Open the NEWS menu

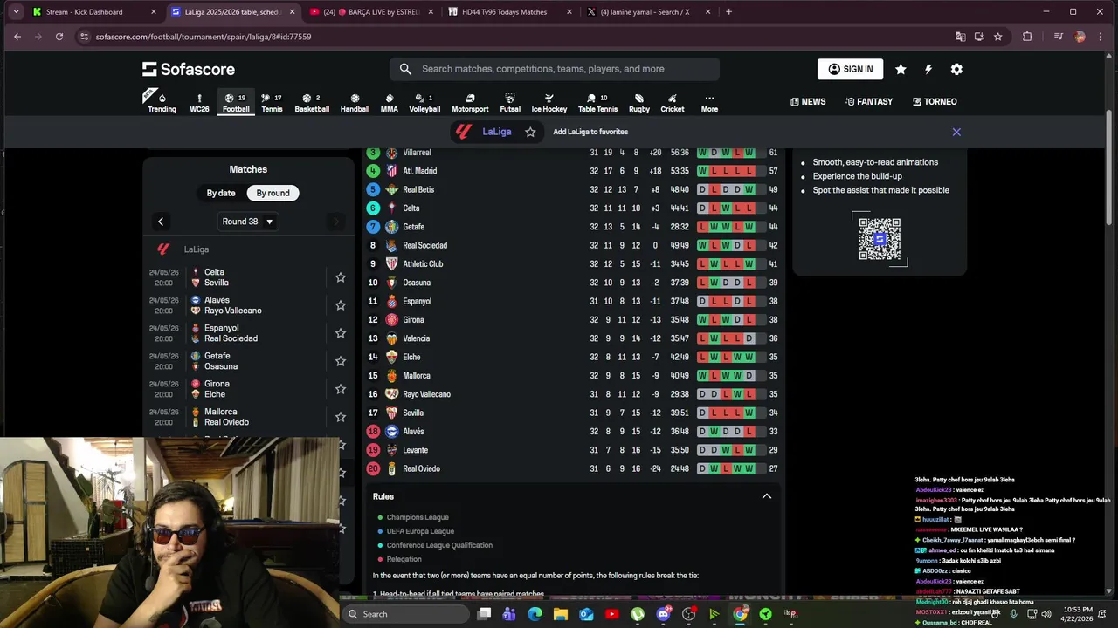pos(808,101)
